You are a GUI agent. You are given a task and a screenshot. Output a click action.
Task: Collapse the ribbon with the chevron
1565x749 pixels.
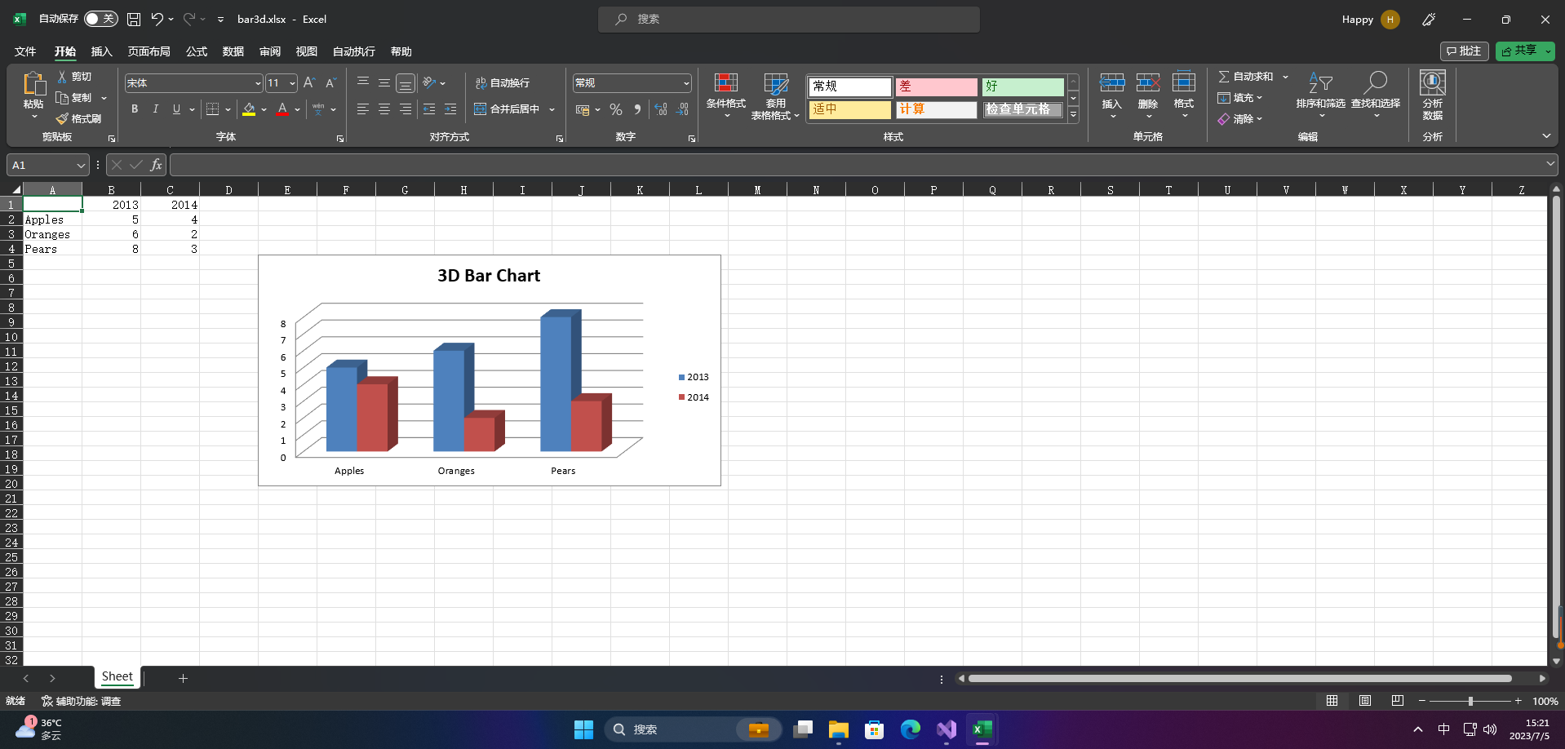(x=1546, y=135)
